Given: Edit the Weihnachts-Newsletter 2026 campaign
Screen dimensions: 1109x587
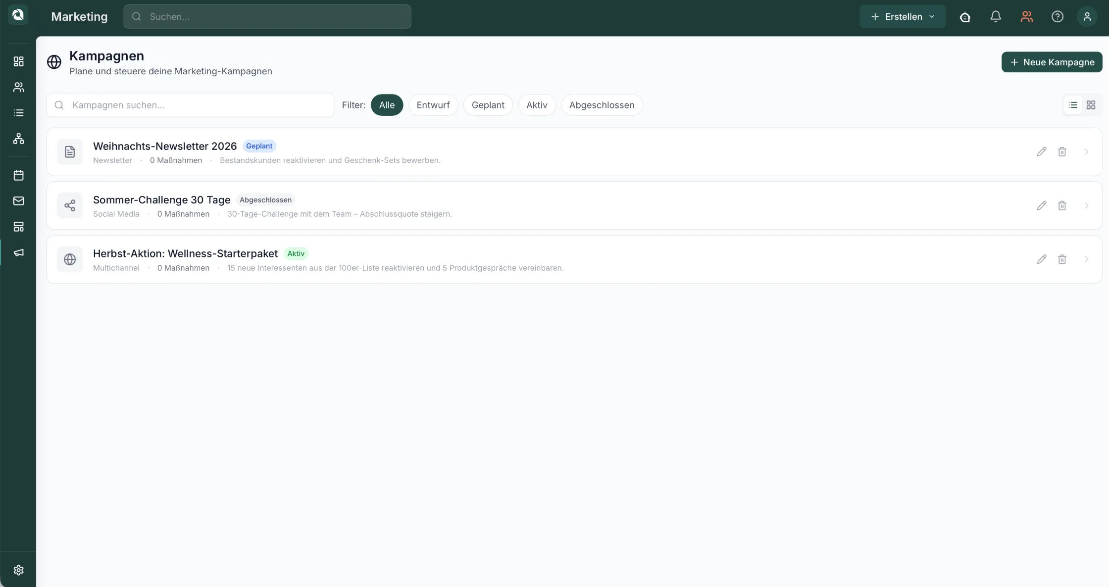Looking at the screenshot, I should pos(1042,151).
